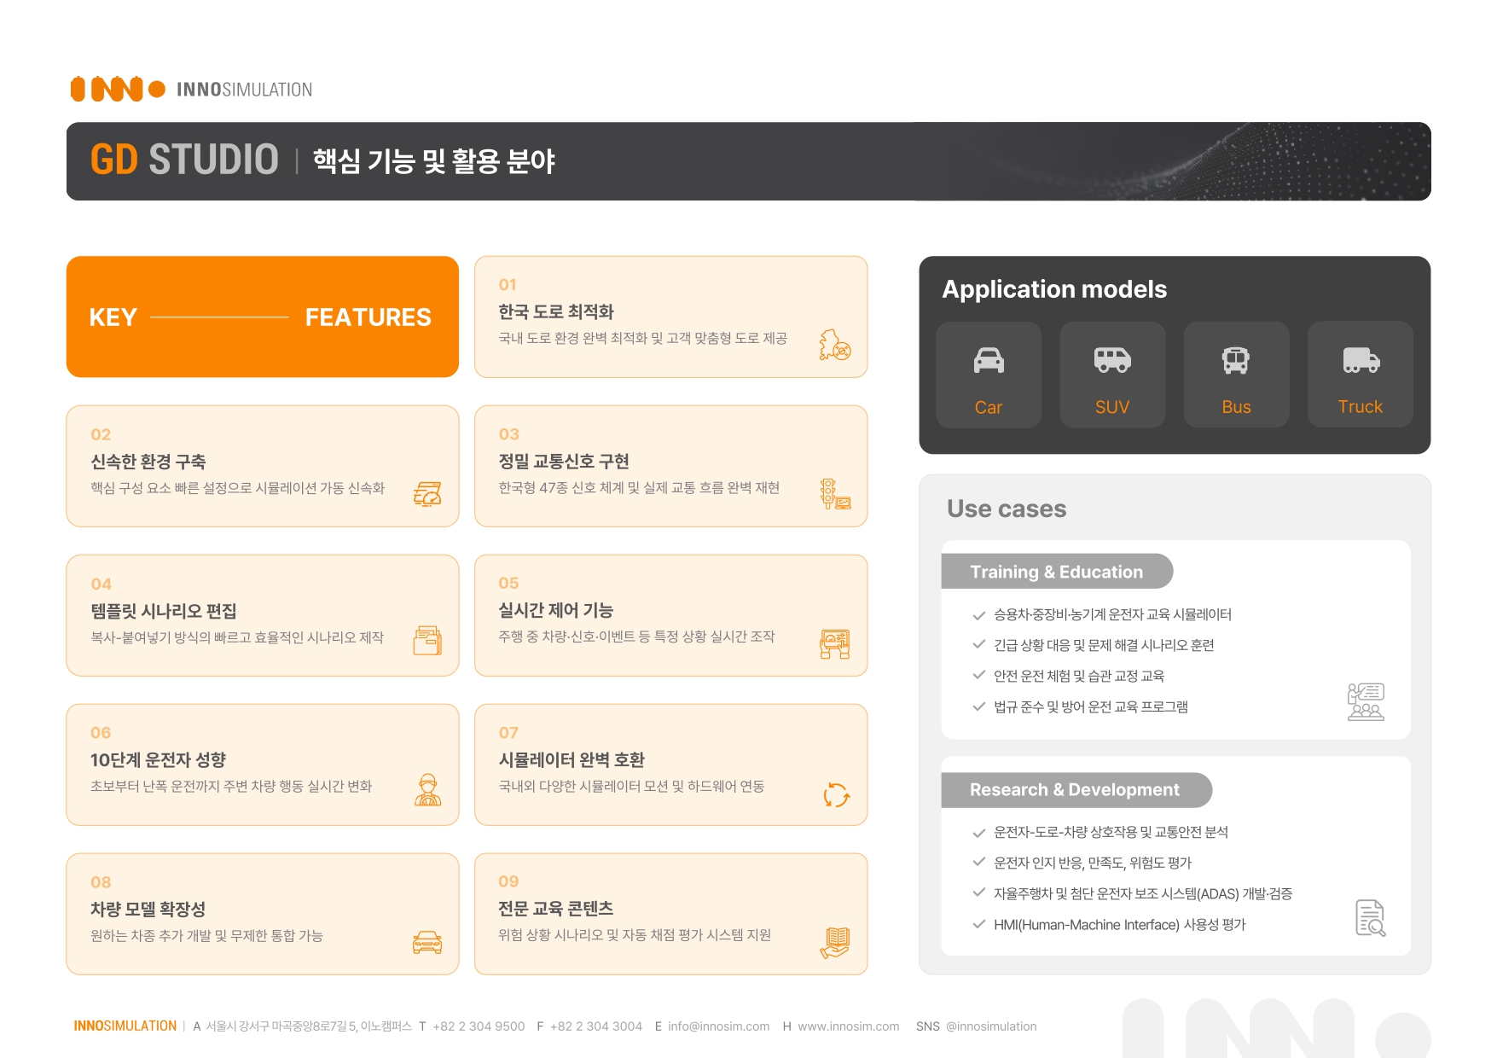Click the footer INNOSIMULATION company name

pyautogui.click(x=125, y=1026)
